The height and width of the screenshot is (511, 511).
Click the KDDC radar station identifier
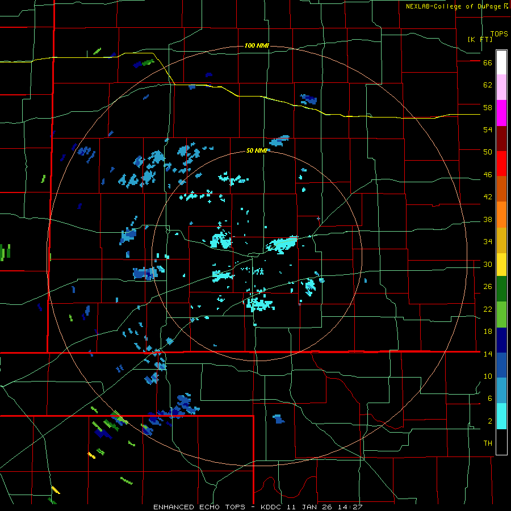272,507
